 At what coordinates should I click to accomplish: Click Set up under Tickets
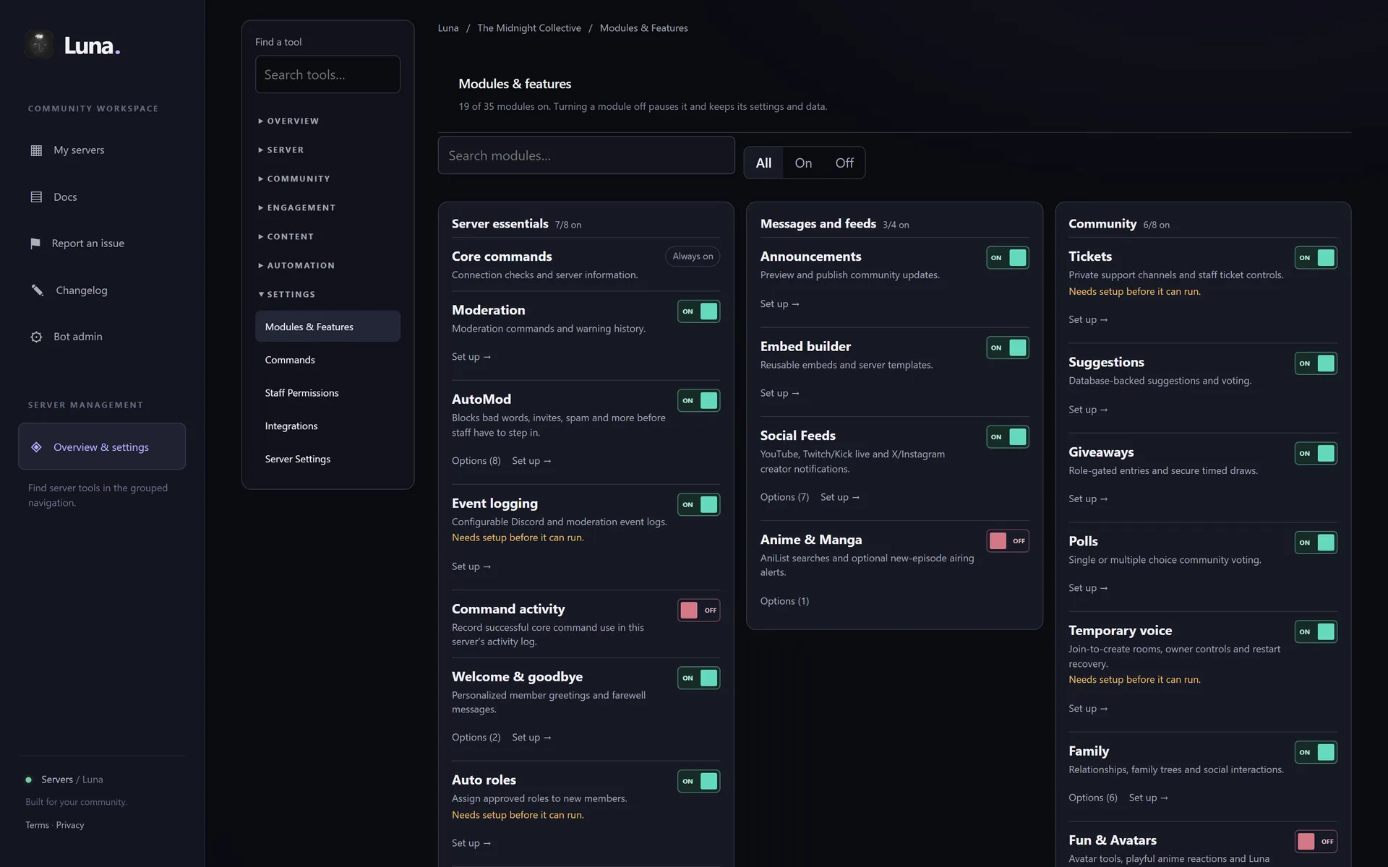point(1088,319)
